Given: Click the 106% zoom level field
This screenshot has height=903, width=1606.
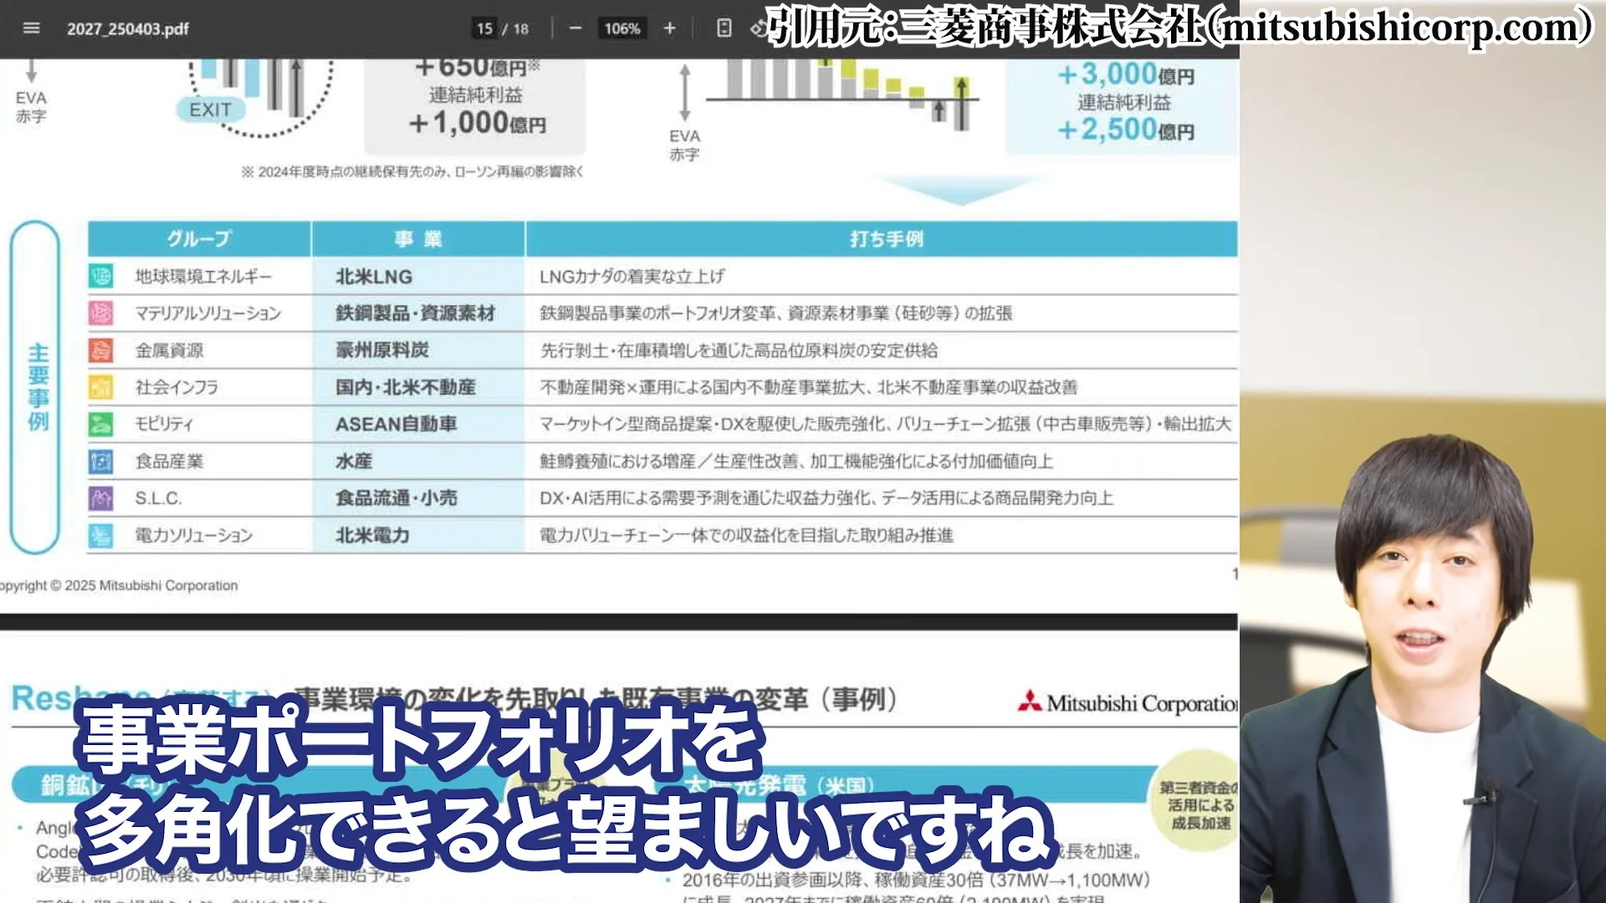Looking at the screenshot, I should (622, 28).
